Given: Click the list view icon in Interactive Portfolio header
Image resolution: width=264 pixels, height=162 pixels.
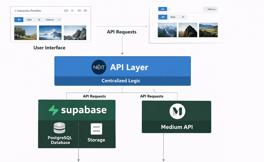Looking at the screenshot, I should click(x=66, y=11).
